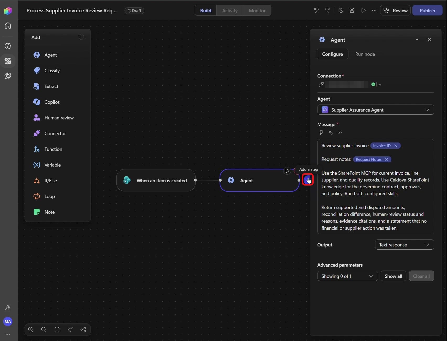Click the Review button
This screenshot has height=341, width=447.
pyautogui.click(x=395, y=10)
